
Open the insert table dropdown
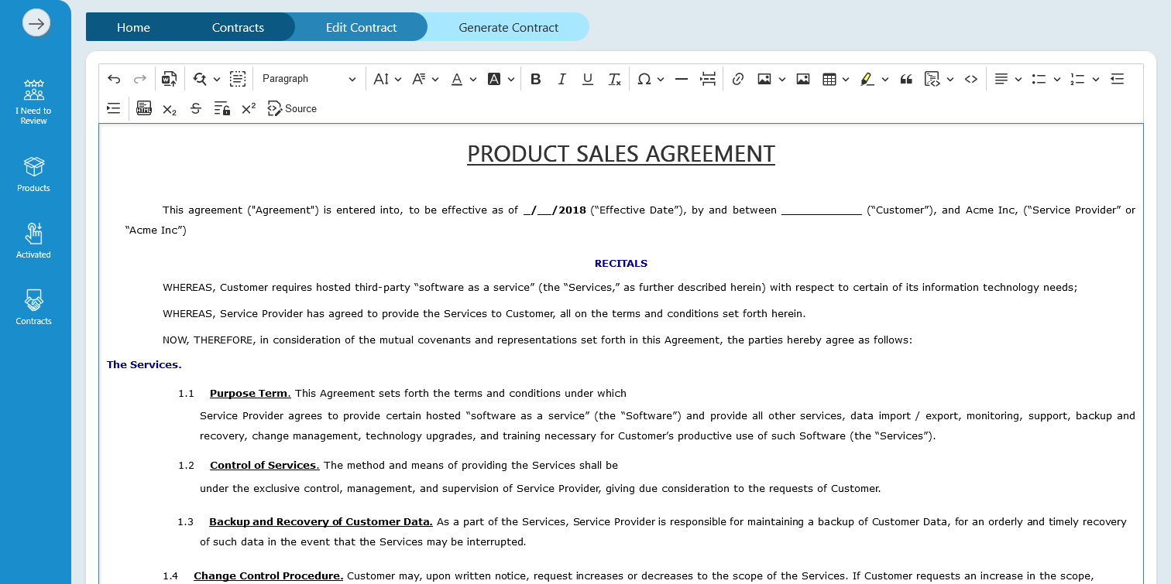(x=836, y=79)
